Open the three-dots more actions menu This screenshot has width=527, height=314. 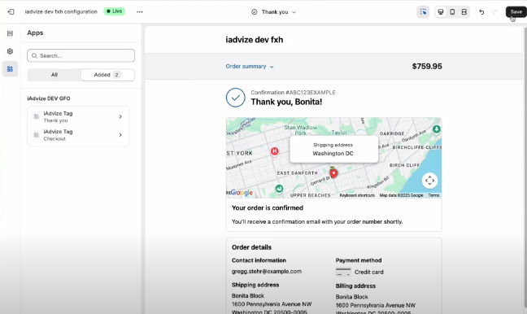coord(140,11)
